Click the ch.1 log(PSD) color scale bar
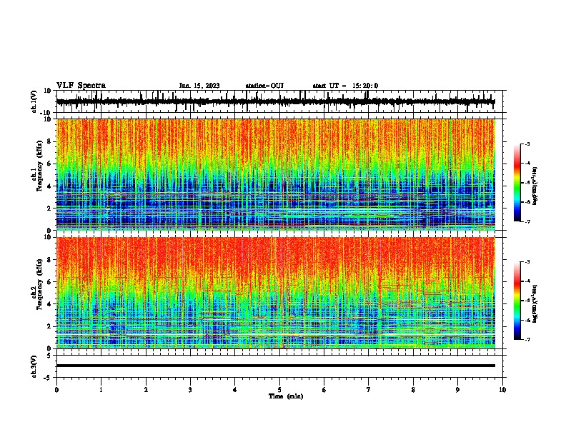This screenshot has width=566, height=437. coord(517,183)
